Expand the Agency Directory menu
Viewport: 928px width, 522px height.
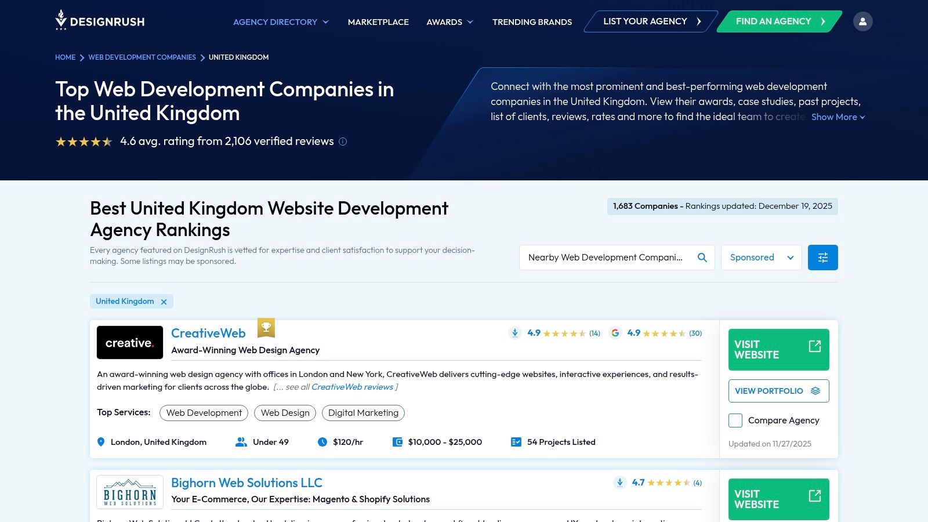pos(281,22)
